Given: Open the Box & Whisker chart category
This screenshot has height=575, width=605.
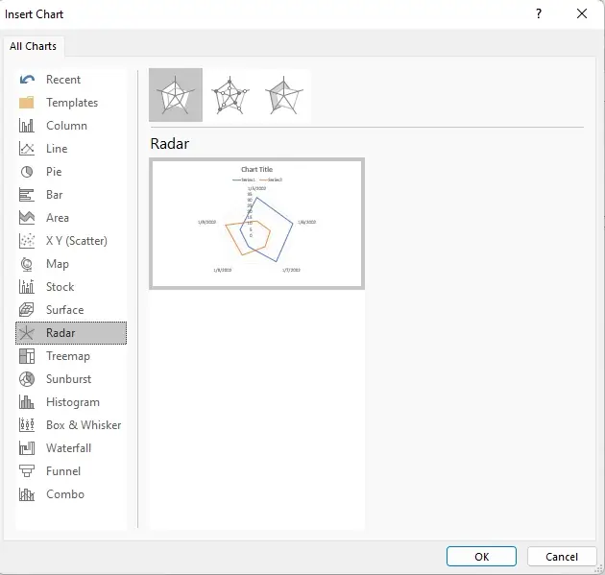Looking at the screenshot, I should 83,425.
